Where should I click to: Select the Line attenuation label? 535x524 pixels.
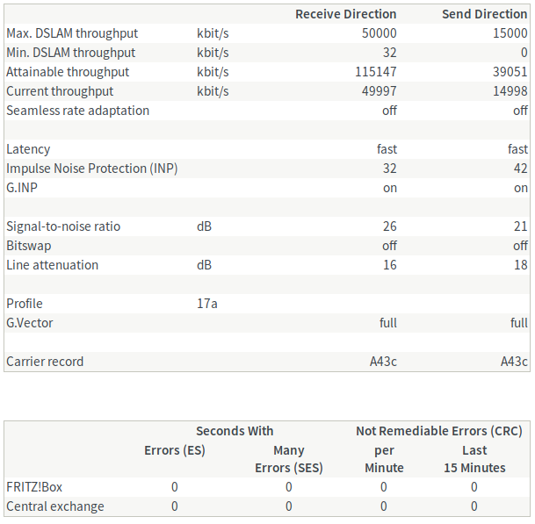point(52,265)
